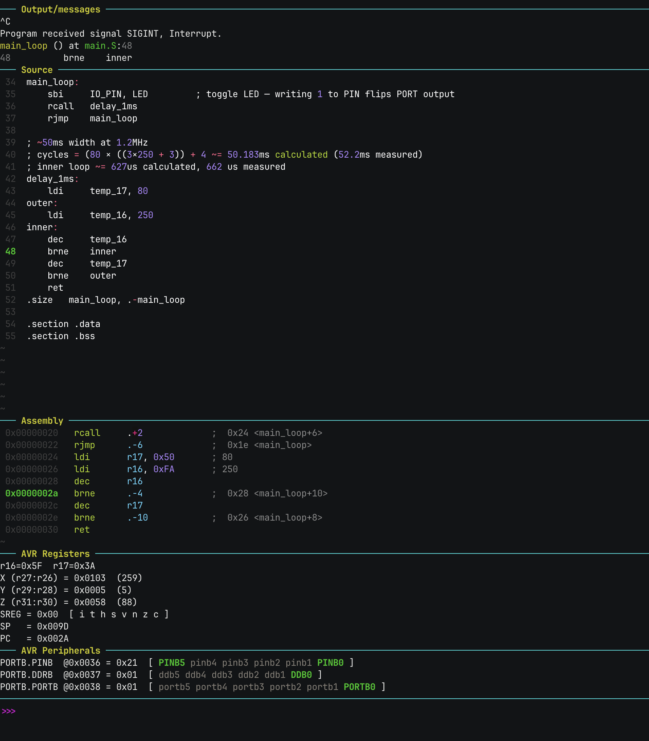Click the Z (r31:r30) register row
Viewport: 649px width, 741px height.
point(69,602)
